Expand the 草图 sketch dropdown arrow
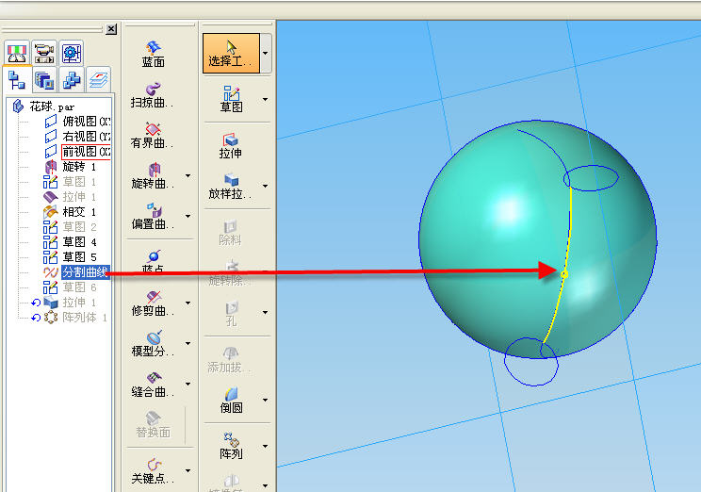Viewport: 701px width, 492px height. [x=266, y=99]
